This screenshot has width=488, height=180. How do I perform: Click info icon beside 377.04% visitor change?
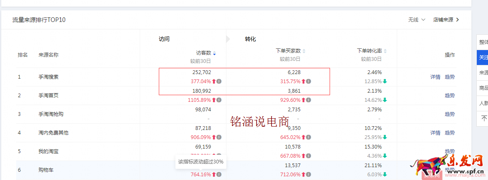coord(219,82)
